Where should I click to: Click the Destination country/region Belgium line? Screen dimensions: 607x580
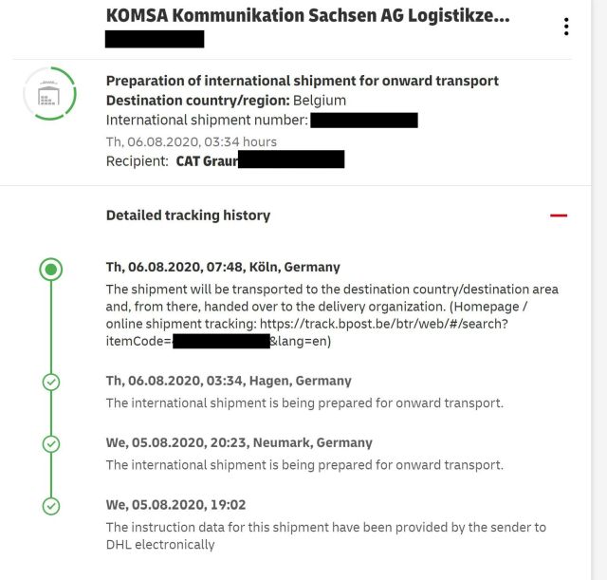pyautogui.click(x=226, y=101)
